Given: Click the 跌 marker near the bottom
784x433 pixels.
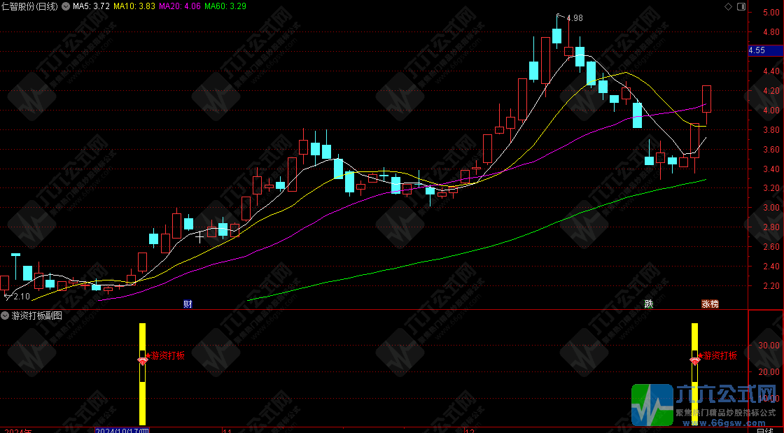Looking at the screenshot, I should click(x=649, y=304).
